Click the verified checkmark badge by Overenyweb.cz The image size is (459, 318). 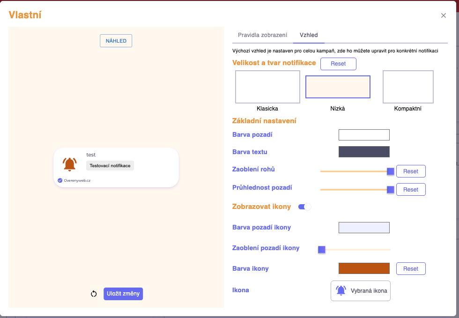coord(60,180)
